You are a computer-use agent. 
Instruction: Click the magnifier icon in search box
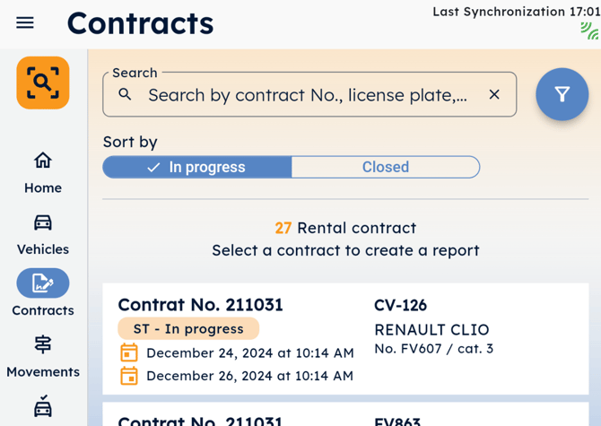coord(126,94)
